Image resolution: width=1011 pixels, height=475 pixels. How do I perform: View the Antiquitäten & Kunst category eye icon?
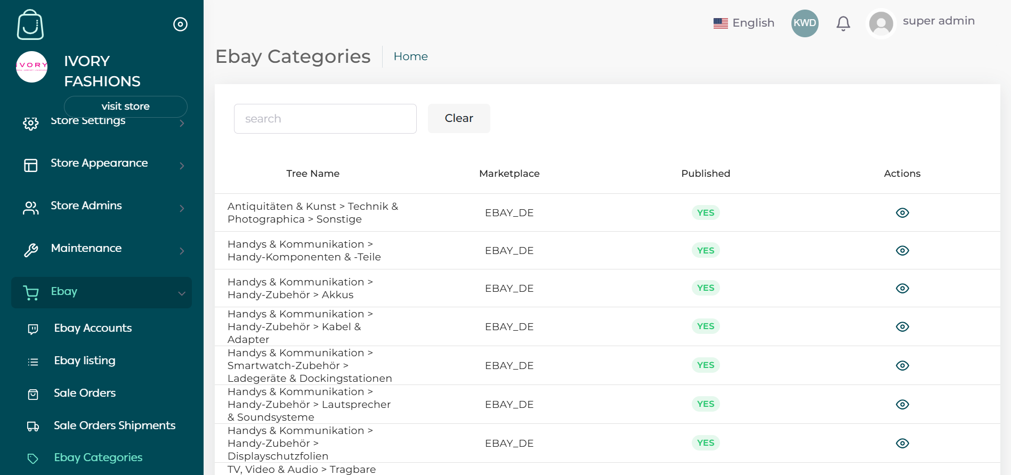point(902,213)
